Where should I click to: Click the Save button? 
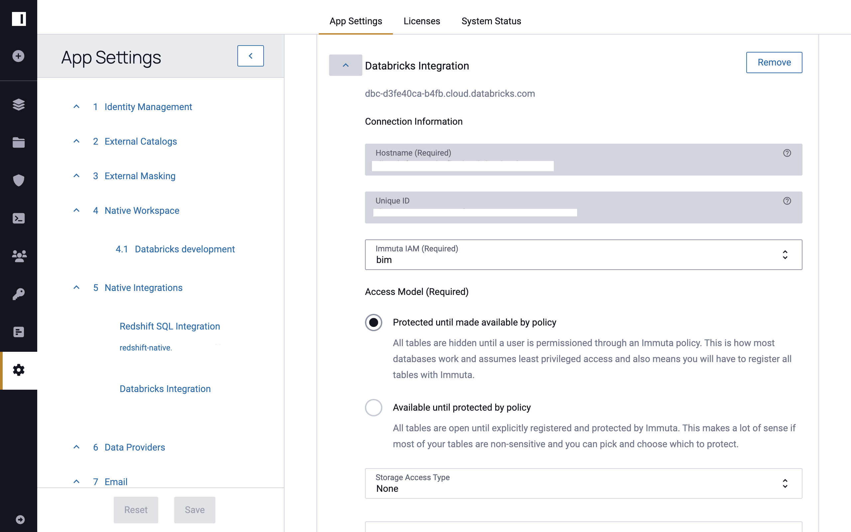click(x=194, y=510)
